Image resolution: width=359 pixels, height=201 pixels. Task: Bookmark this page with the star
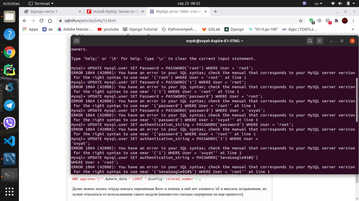[x=301, y=21]
